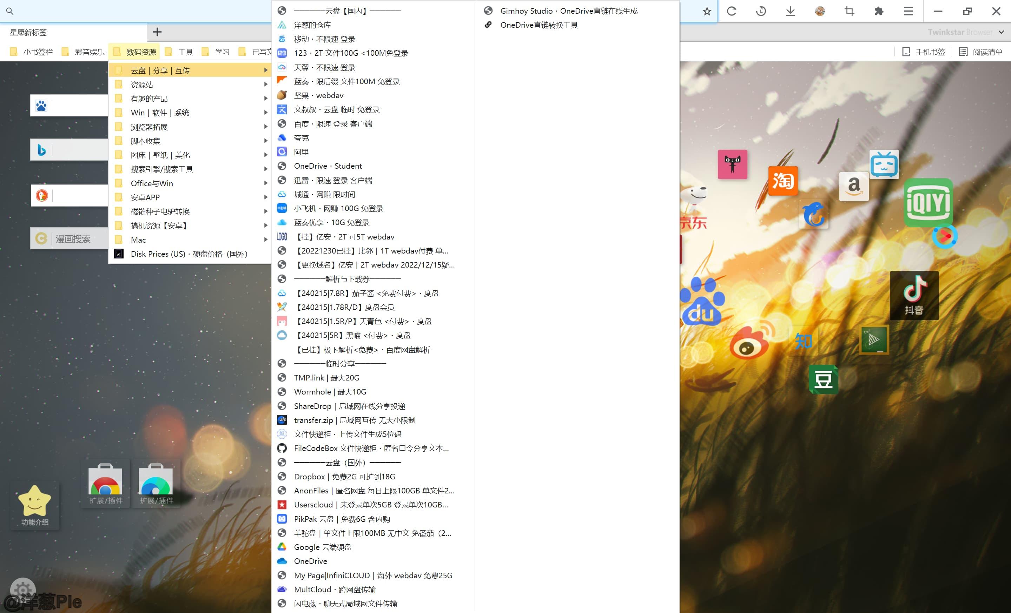The width and height of the screenshot is (1011, 613).
Task: Open the Google 云端硬盘 bookmark
Action: 323,547
